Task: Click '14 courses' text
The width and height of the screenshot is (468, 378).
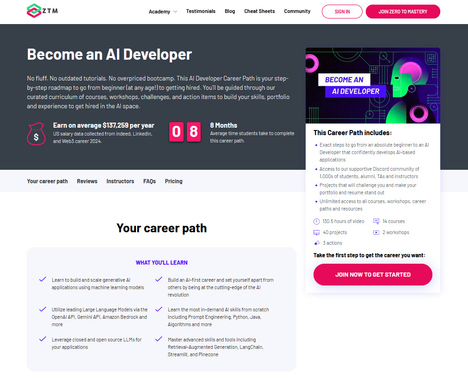Action: (394, 221)
